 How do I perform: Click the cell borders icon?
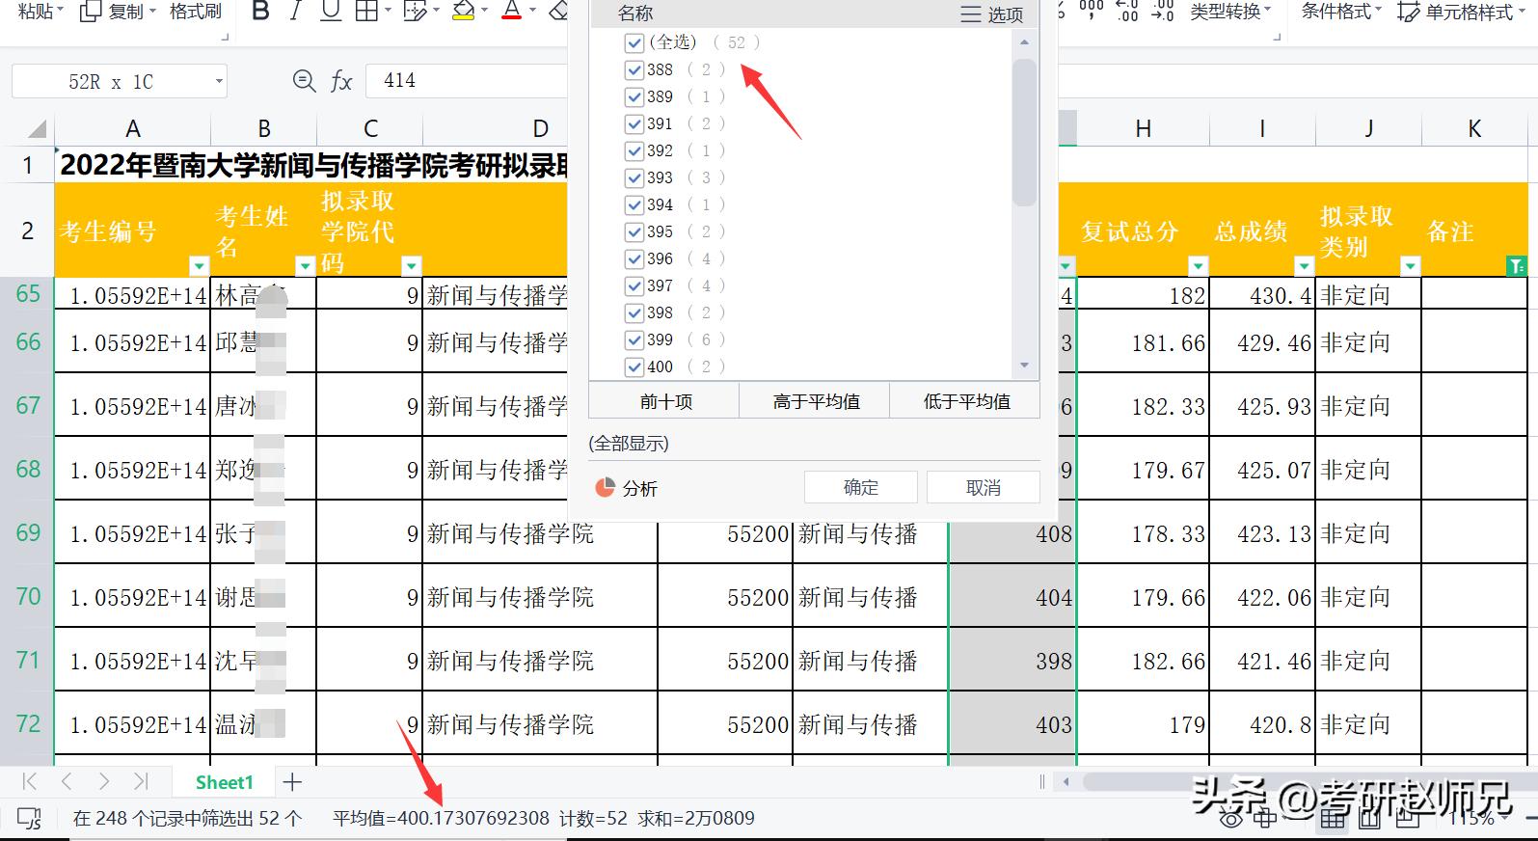point(366,12)
